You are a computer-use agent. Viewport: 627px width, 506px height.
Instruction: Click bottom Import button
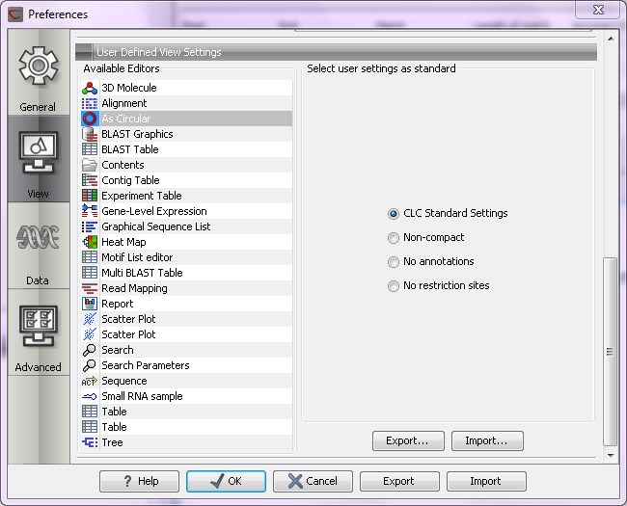[486, 481]
